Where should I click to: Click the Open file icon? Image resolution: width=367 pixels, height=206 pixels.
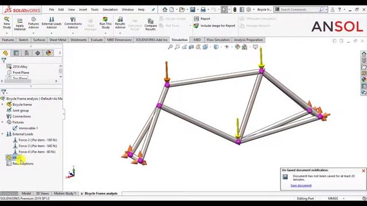tap(182, 10)
